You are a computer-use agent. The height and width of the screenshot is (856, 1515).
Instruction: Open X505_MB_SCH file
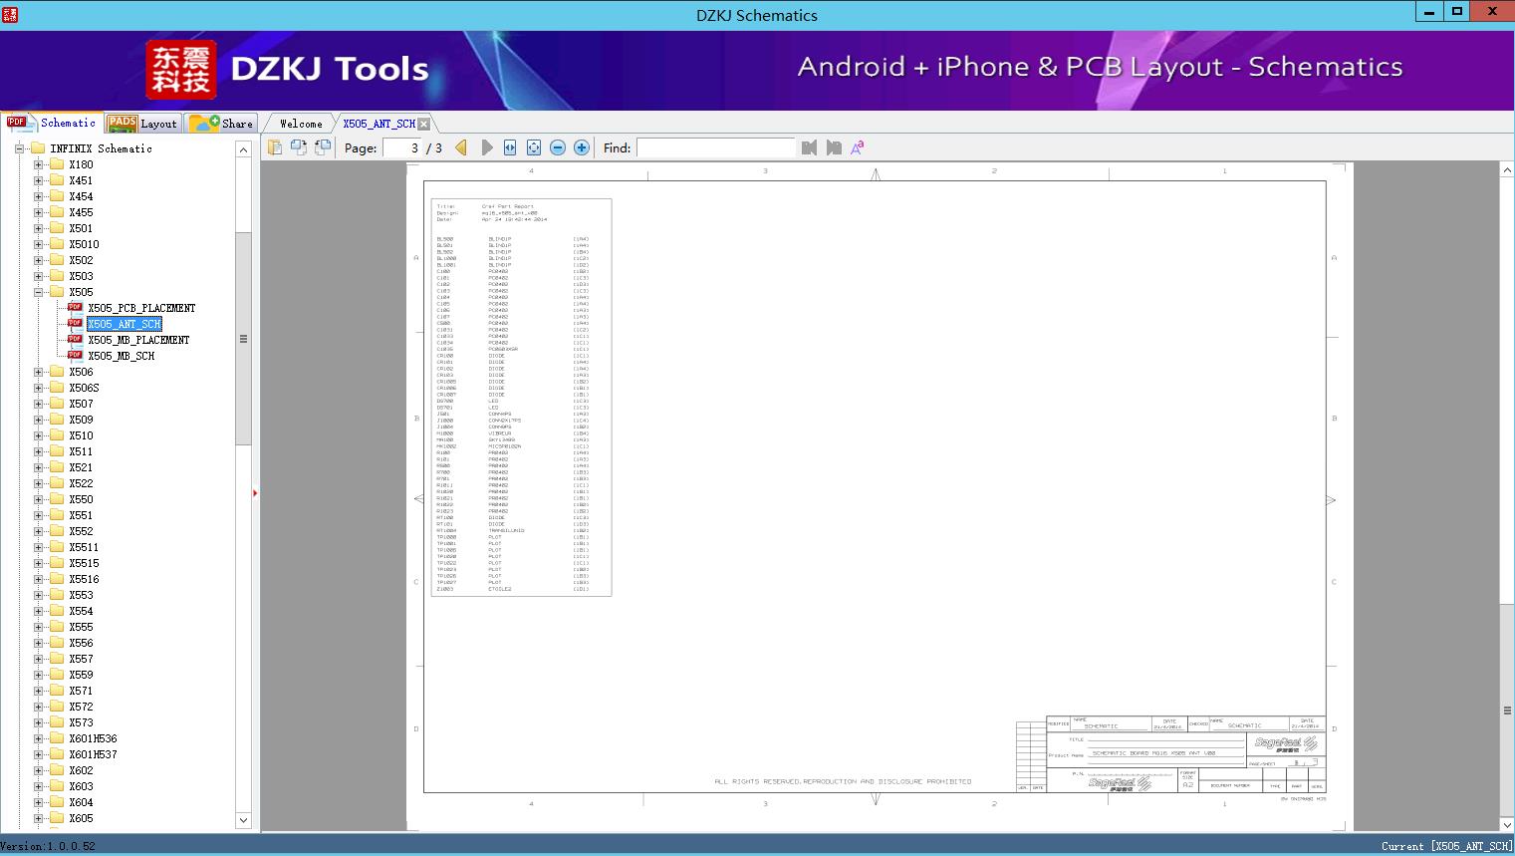tap(121, 356)
